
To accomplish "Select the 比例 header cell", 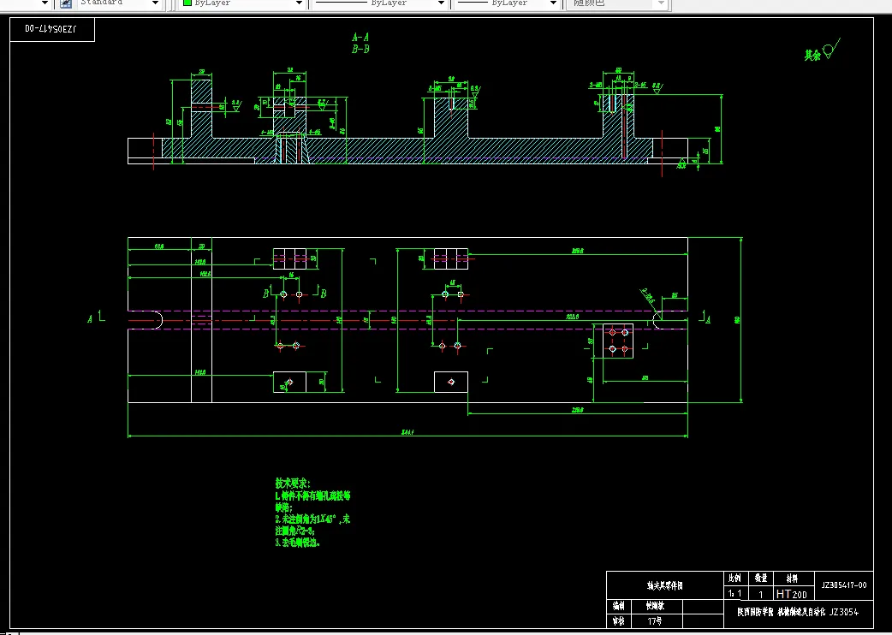I will click(x=735, y=579).
